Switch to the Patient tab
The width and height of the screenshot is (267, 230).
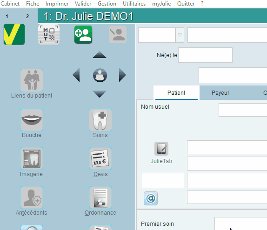click(176, 93)
